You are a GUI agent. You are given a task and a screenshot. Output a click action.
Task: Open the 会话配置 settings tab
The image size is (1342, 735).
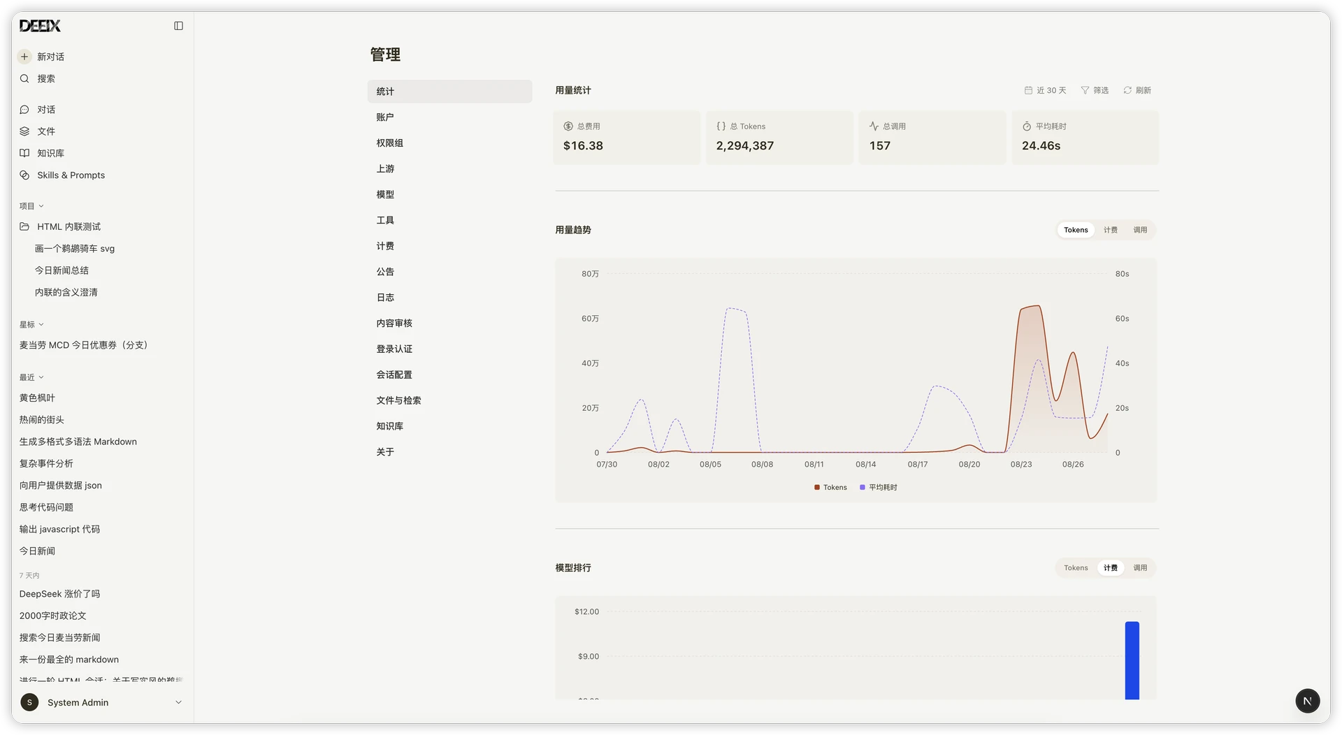(x=449, y=374)
